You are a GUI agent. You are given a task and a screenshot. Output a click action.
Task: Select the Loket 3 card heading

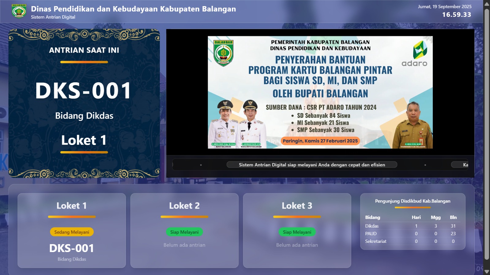click(297, 206)
